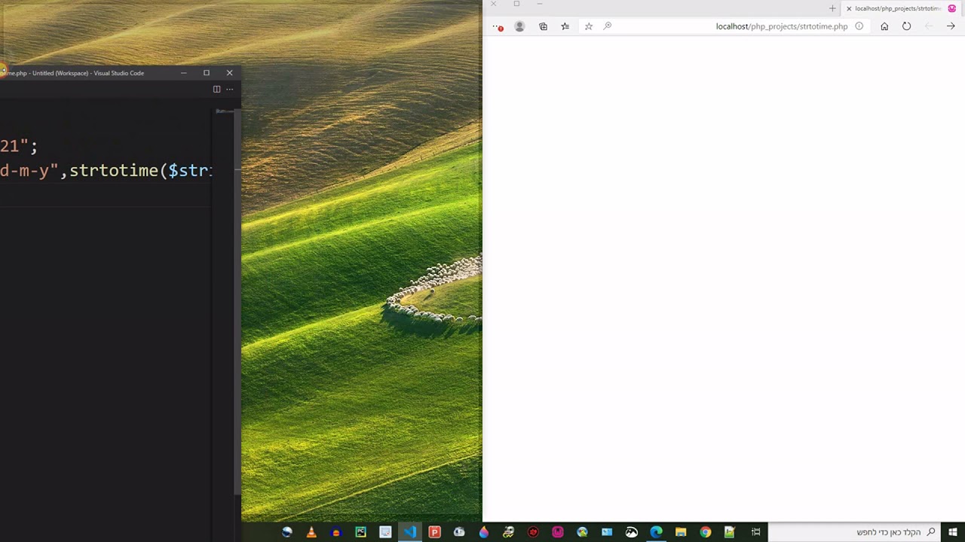This screenshot has width=965, height=542.
Task: Switch to Microsoft Edge in taskbar
Action: pos(656,532)
